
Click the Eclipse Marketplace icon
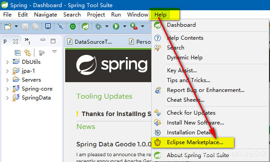[x=158, y=142]
